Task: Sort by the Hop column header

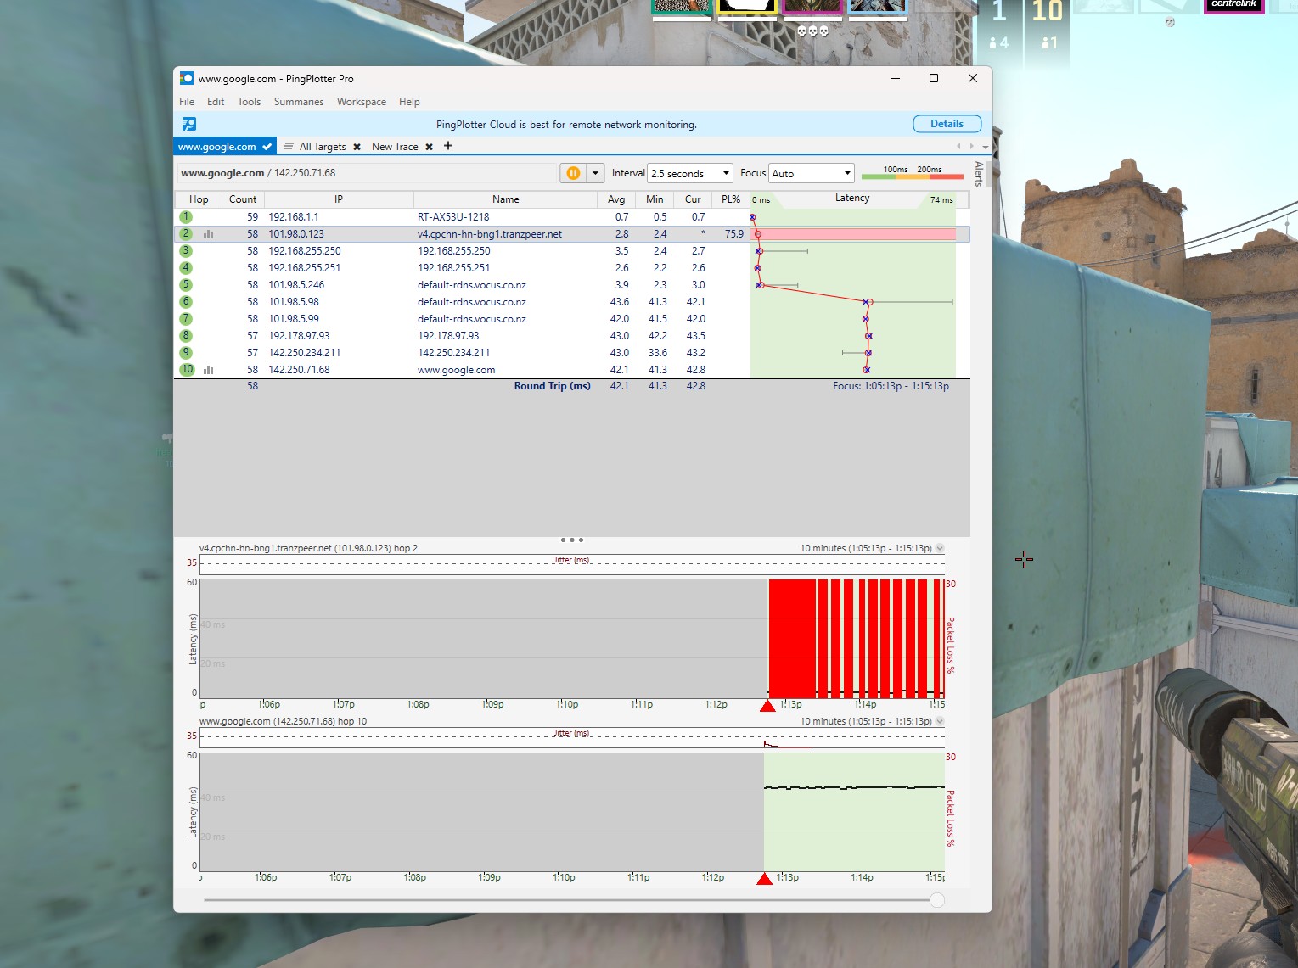Action: click(199, 199)
